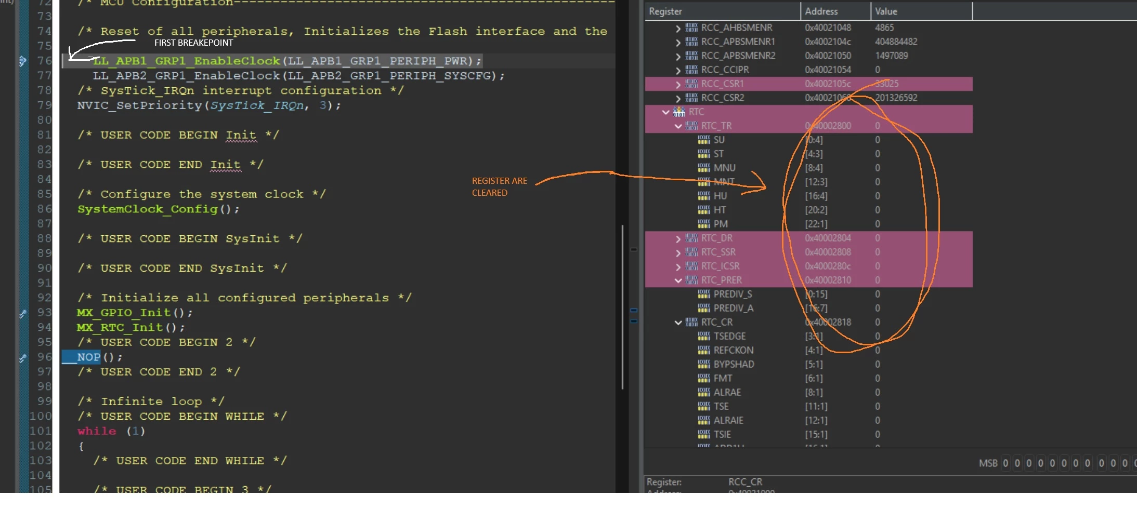Click the editor vertical scrollbar thumb
The width and height of the screenshot is (1137, 509).
622,306
